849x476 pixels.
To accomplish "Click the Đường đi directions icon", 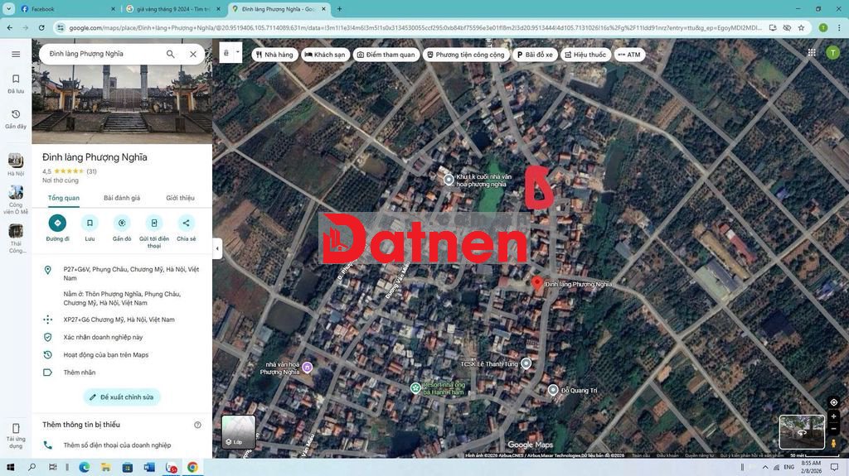I will [57, 223].
